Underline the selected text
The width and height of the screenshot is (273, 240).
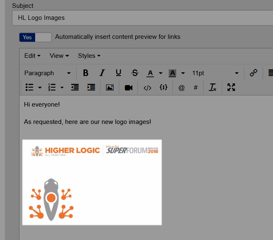coord(118,73)
